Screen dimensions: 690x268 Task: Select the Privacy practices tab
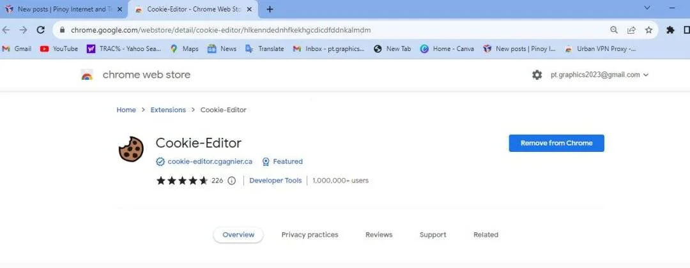coord(310,235)
